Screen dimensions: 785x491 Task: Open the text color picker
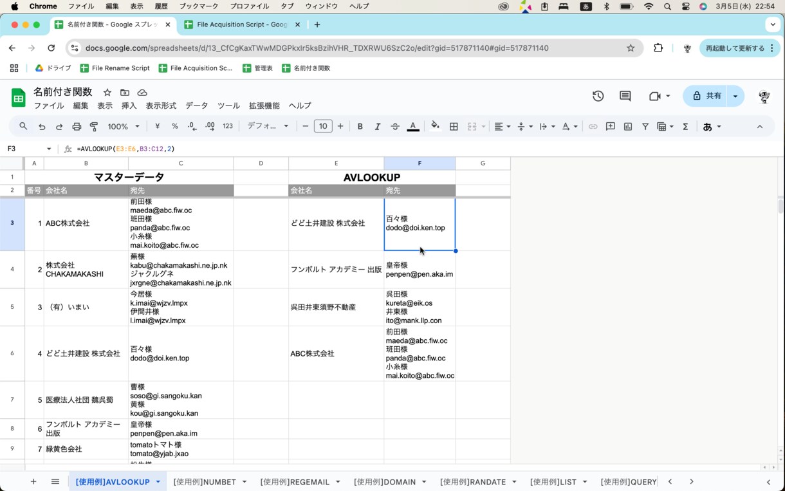[x=413, y=127]
